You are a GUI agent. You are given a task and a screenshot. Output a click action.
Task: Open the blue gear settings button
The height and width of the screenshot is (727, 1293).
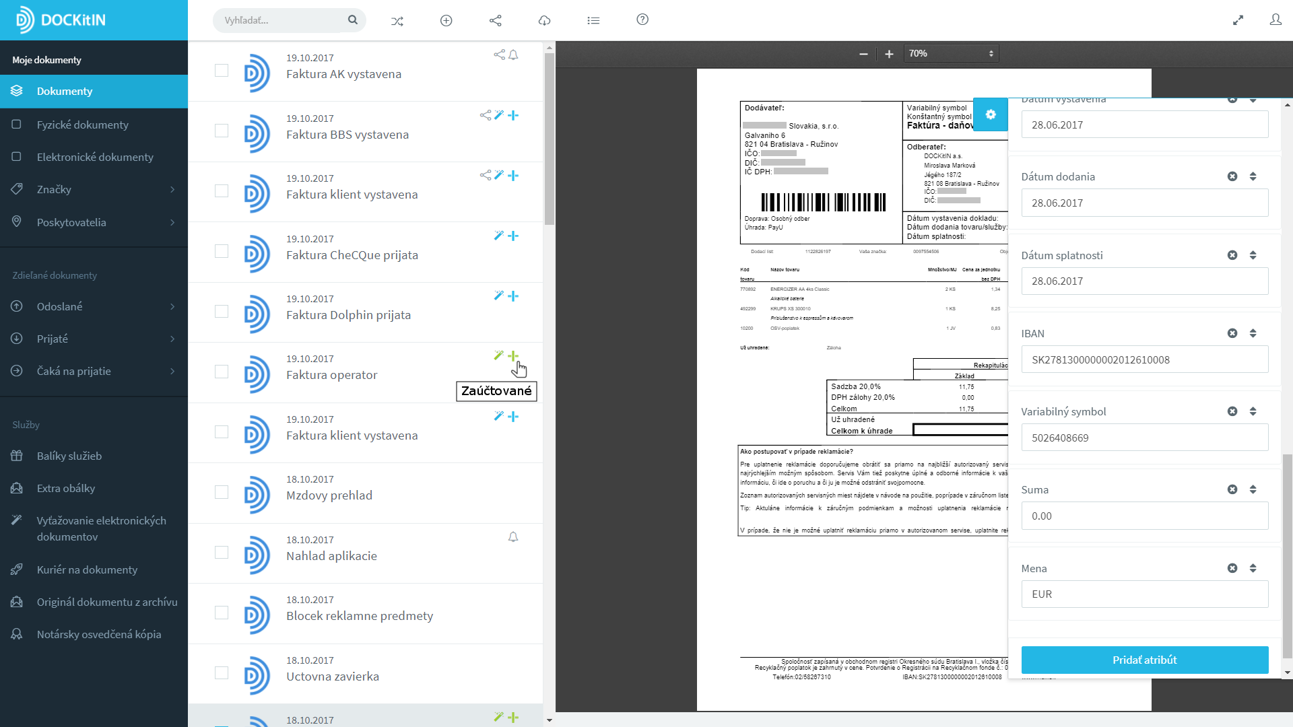(x=990, y=114)
